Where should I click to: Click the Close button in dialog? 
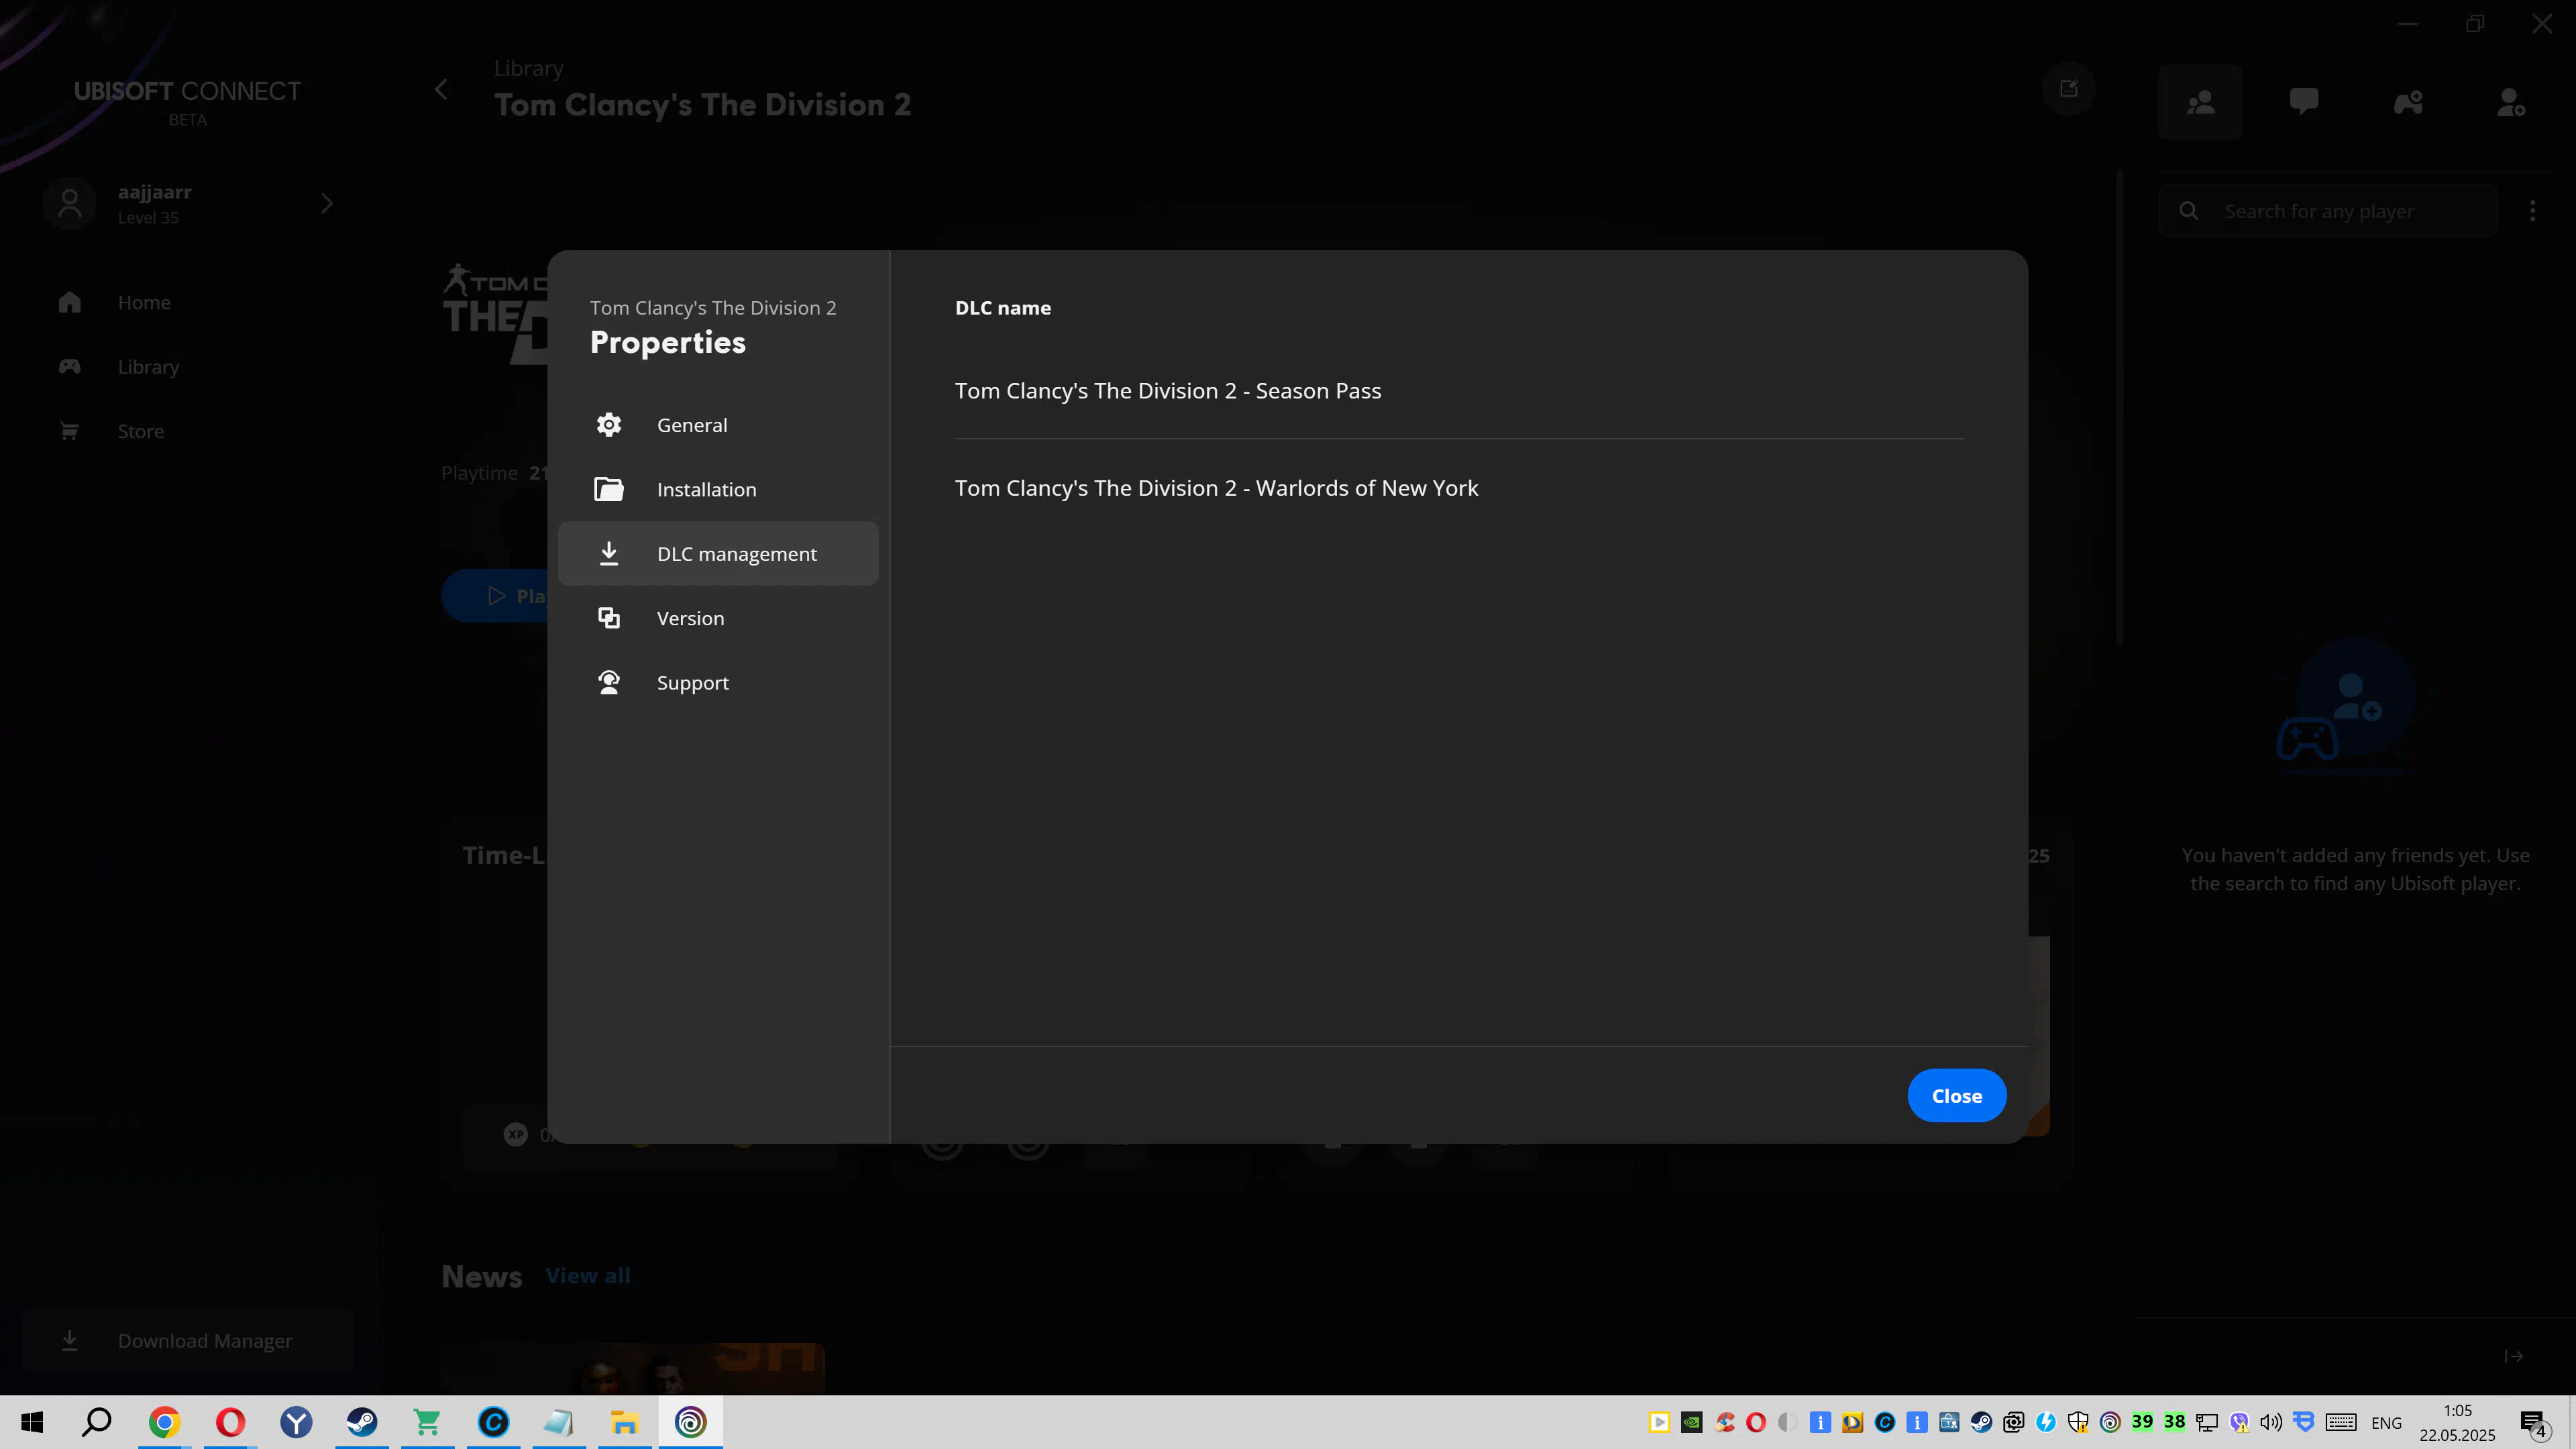[1956, 1096]
